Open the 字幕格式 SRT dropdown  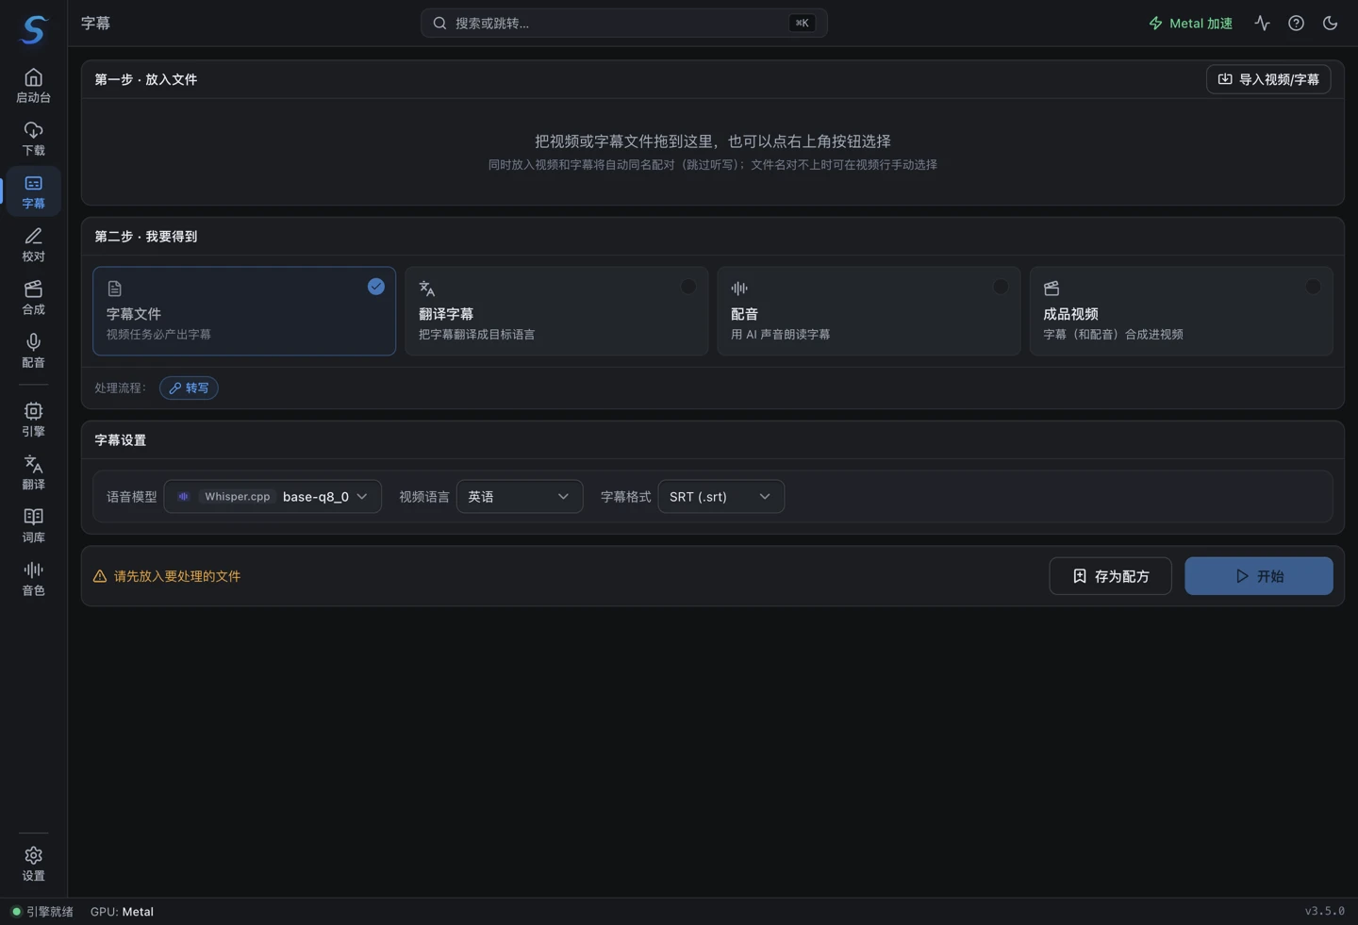click(x=720, y=497)
